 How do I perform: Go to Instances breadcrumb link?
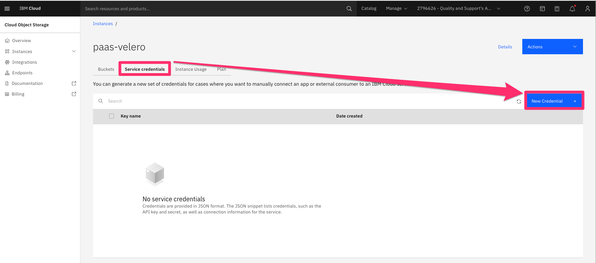(103, 24)
